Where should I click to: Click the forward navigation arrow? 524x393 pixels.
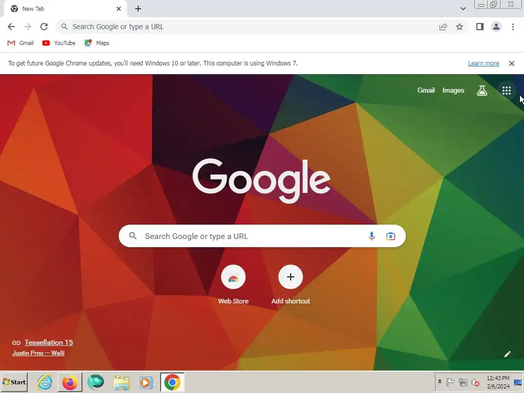28,27
